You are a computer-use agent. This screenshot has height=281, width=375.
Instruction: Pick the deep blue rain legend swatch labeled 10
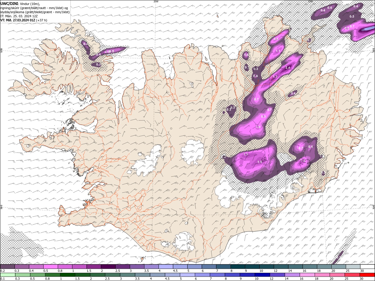262,275
